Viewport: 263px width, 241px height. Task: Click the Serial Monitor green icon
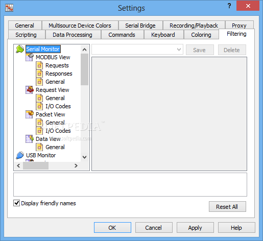(x=20, y=49)
